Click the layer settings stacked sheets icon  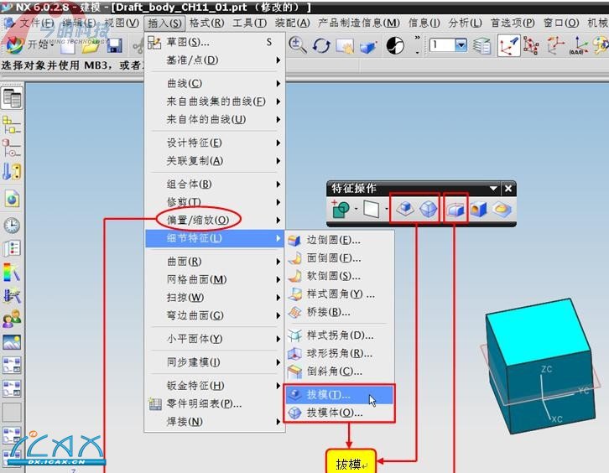pos(482,46)
